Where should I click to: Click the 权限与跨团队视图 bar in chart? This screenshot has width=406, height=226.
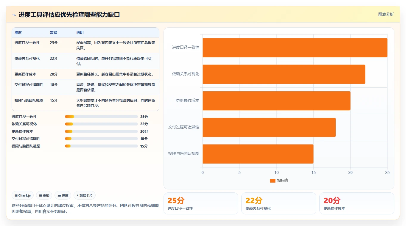[x=258, y=154]
